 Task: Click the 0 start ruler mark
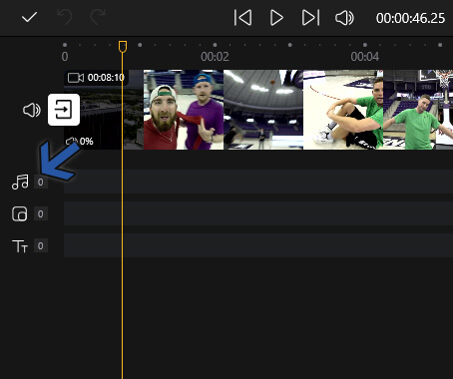click(65, 57)
